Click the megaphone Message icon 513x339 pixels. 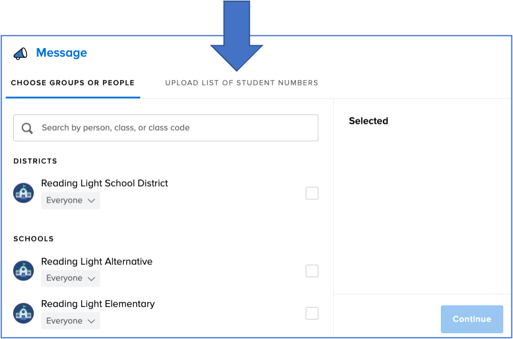coord(20,53)
